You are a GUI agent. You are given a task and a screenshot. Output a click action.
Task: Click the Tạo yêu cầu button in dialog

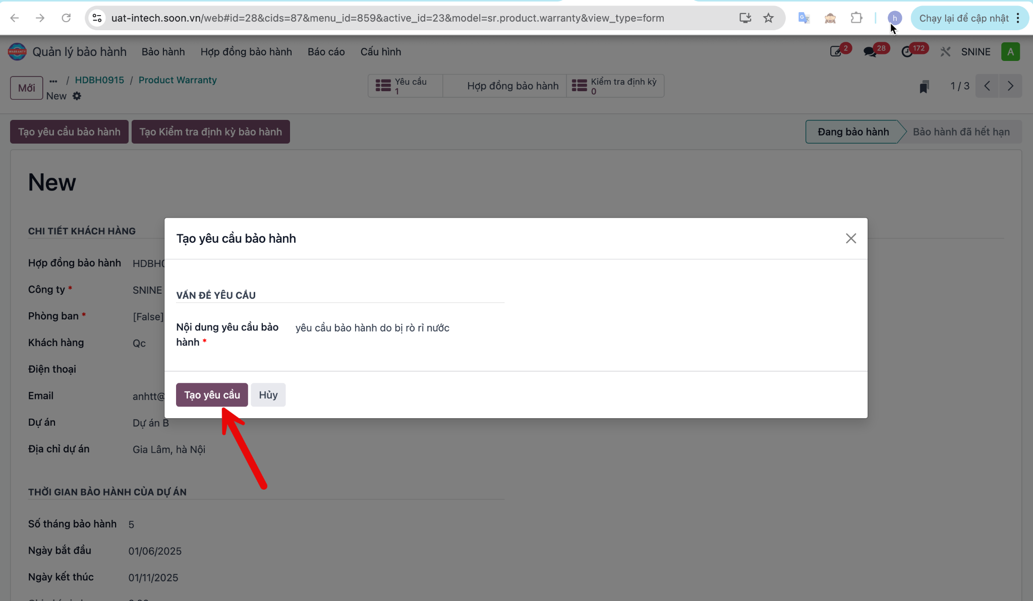[212, 395]
